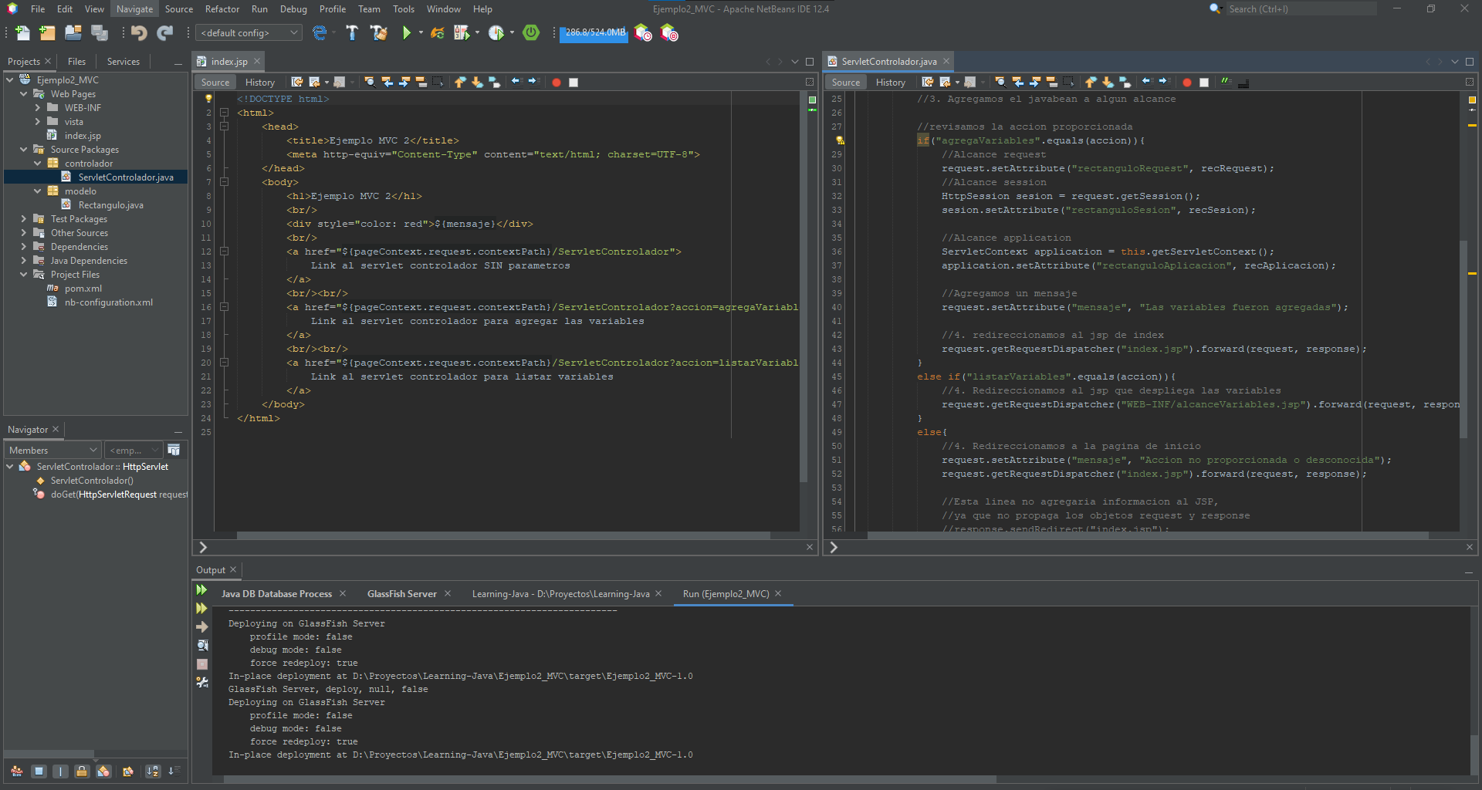Click the Clean and Build Project icon
The height and width of the screenshot is (790, 1482).
(378, 32)
